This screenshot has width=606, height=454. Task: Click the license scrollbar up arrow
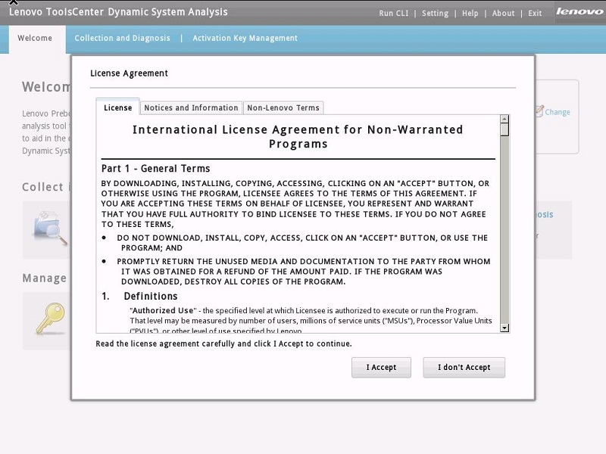[x=504, y=120]
